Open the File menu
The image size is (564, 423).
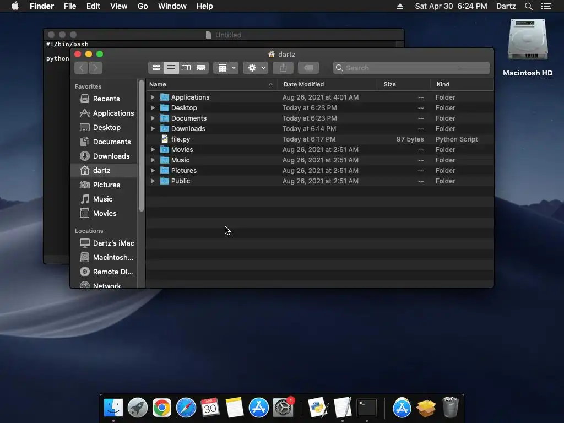point(70,6)
